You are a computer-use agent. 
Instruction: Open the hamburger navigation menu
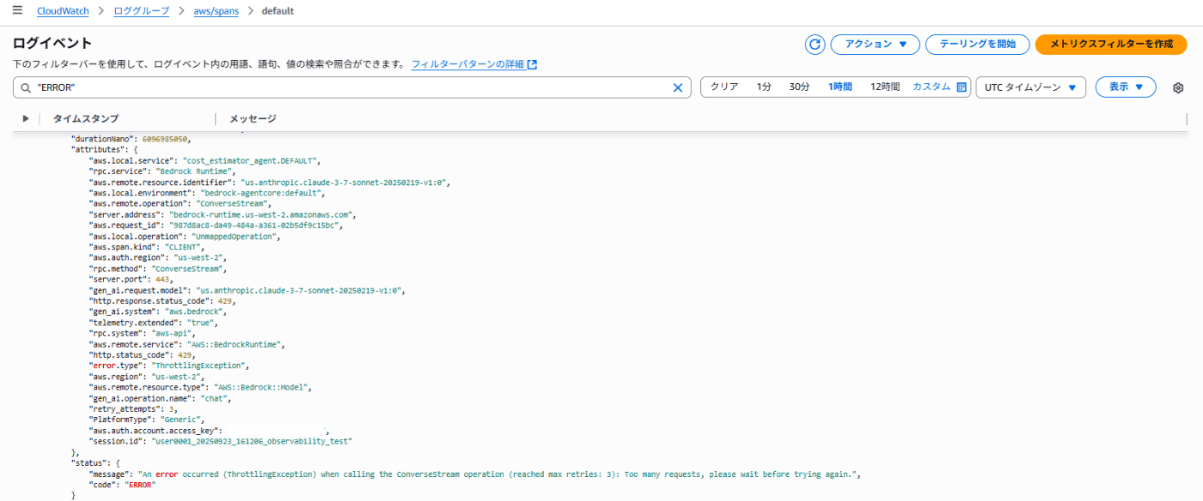coord(17,10)
